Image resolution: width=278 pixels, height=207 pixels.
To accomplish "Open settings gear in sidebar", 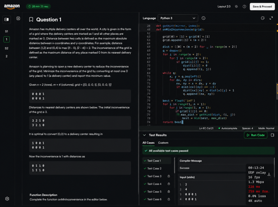I will (x=7, y=199).
